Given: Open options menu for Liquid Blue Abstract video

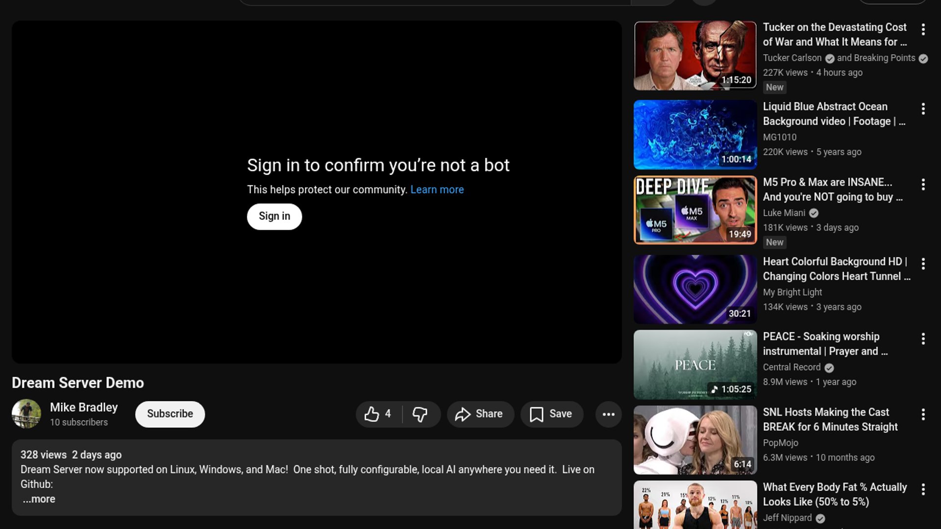Looking at the screenshot, I should [923, 109].
